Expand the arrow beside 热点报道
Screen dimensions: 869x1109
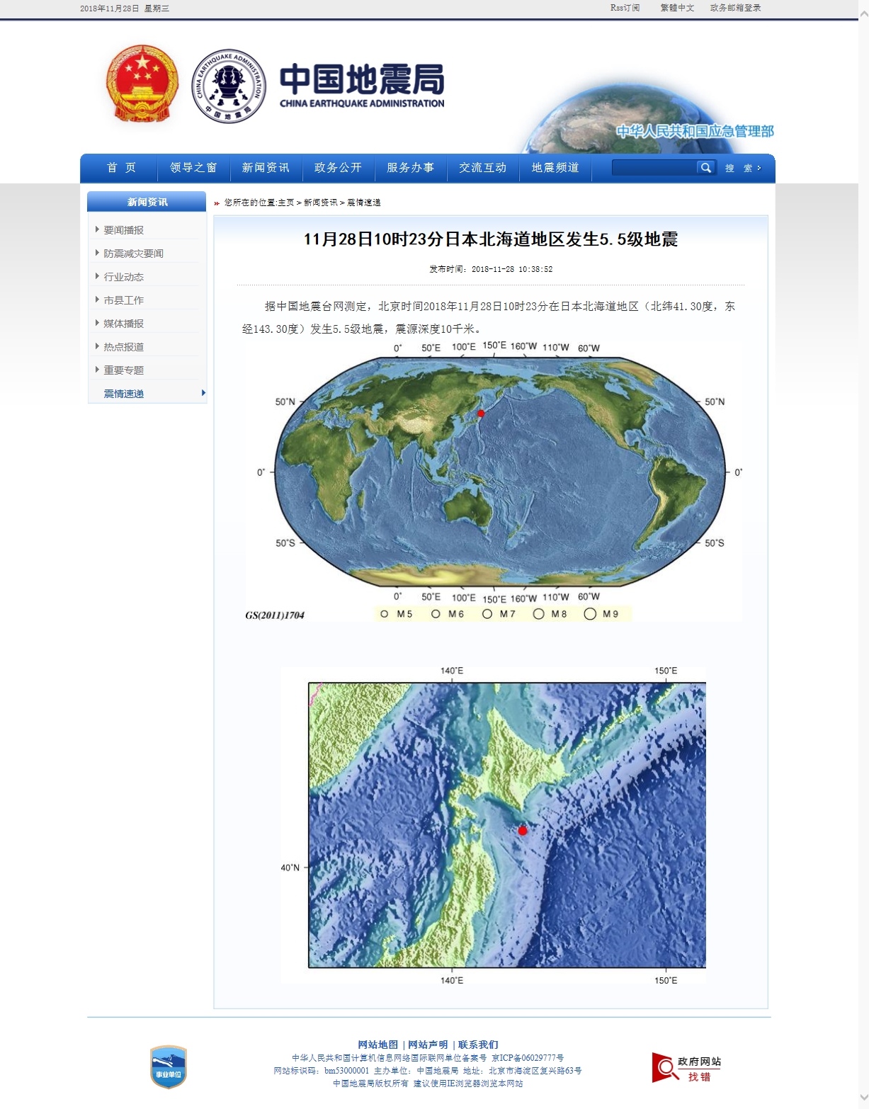[x=97, y=346]
